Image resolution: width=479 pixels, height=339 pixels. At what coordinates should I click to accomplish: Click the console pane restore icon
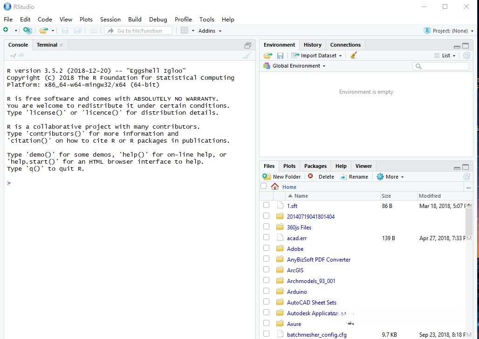(x=248, y=46)
